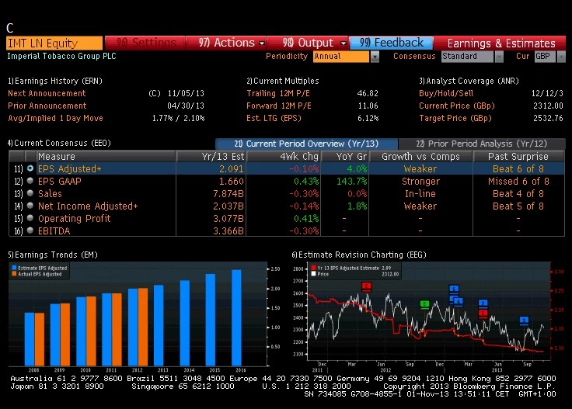The image size is (572, 409).
Task: Open the 96) Settings button
Action: pyautogui.click(x=145, y=43)
